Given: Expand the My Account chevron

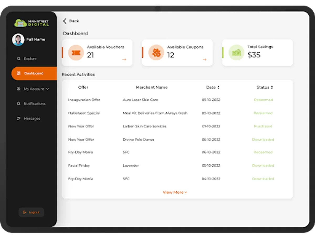Looking at the screenshot, I should tap(48, 89).
